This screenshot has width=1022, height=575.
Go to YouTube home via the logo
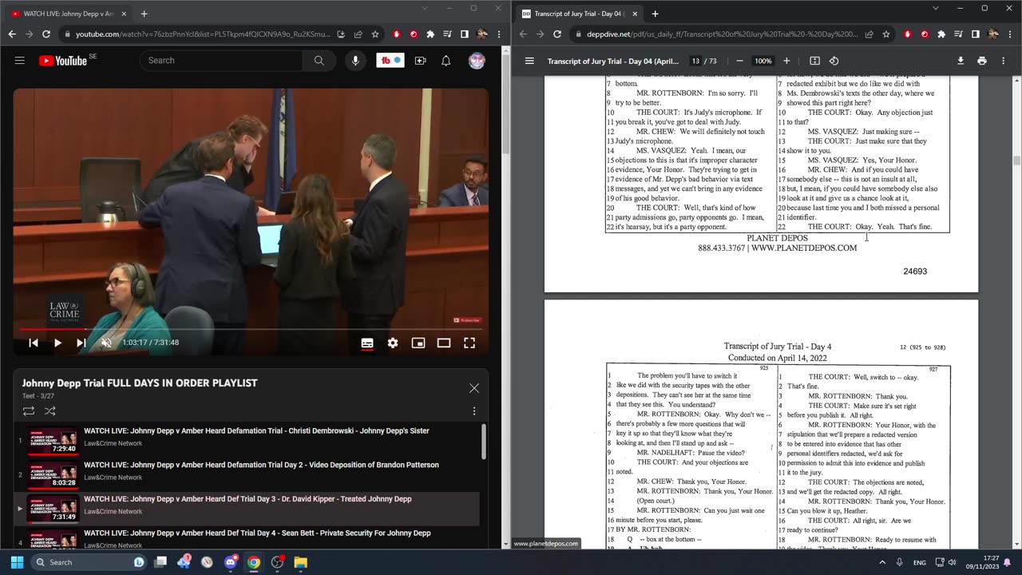[63, 61]
